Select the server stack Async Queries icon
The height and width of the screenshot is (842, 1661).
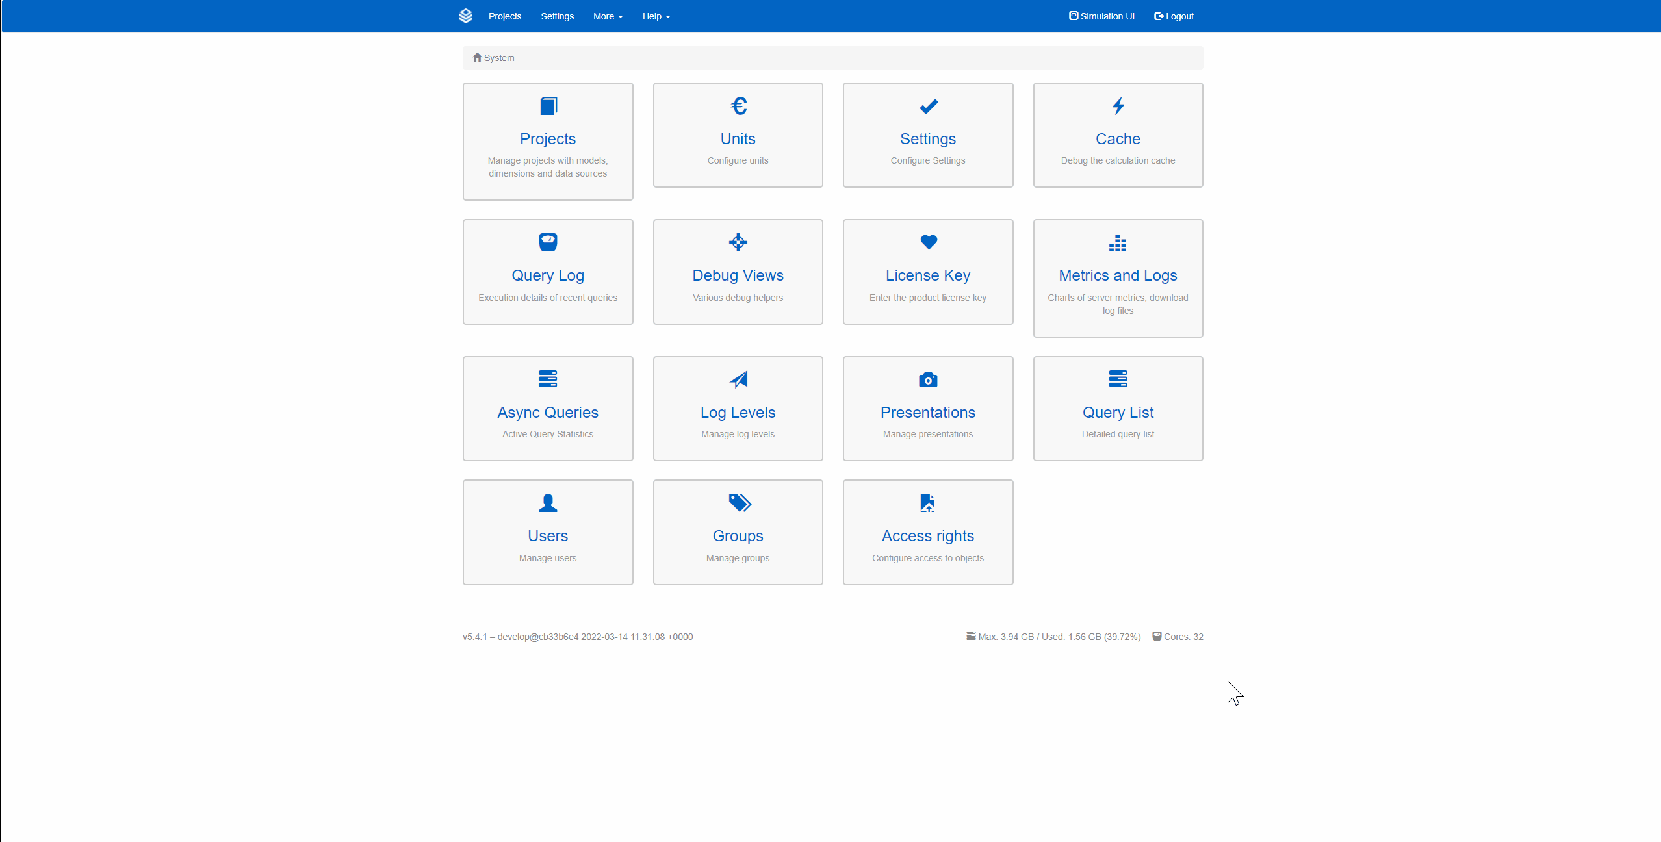[548, 379]
